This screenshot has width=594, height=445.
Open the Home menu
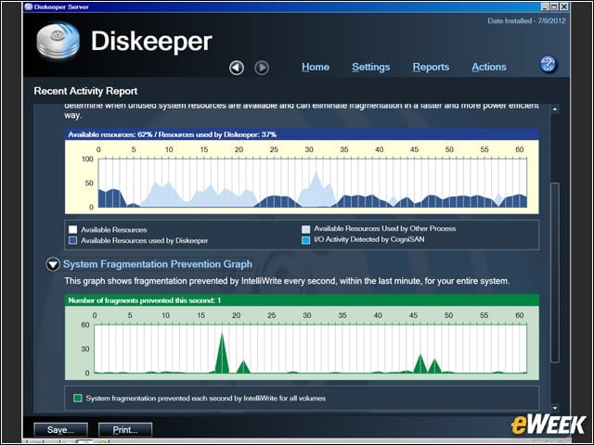pyautogui.click(x=316, y=67)
